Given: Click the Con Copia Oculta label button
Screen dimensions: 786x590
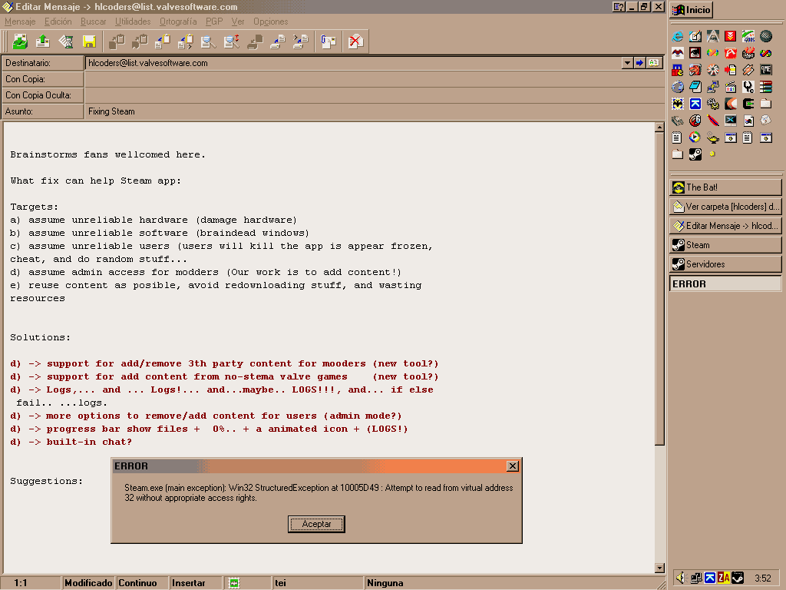Looking at the screenshot, I should [43, 94].
